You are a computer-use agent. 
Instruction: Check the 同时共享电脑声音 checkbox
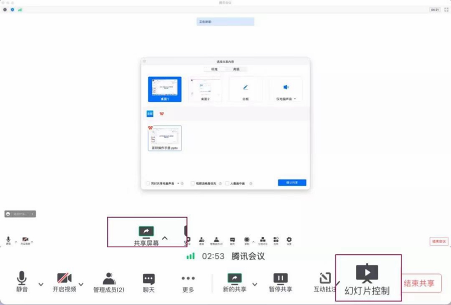(148, 184)
